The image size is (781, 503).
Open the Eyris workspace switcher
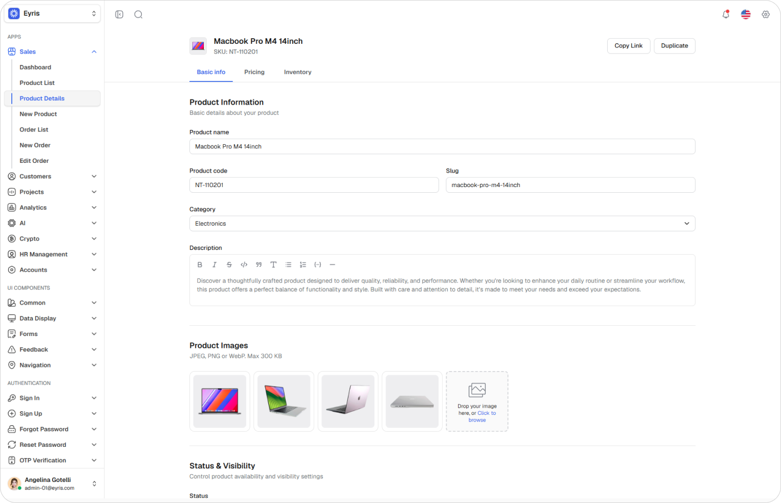click(52, 13)
